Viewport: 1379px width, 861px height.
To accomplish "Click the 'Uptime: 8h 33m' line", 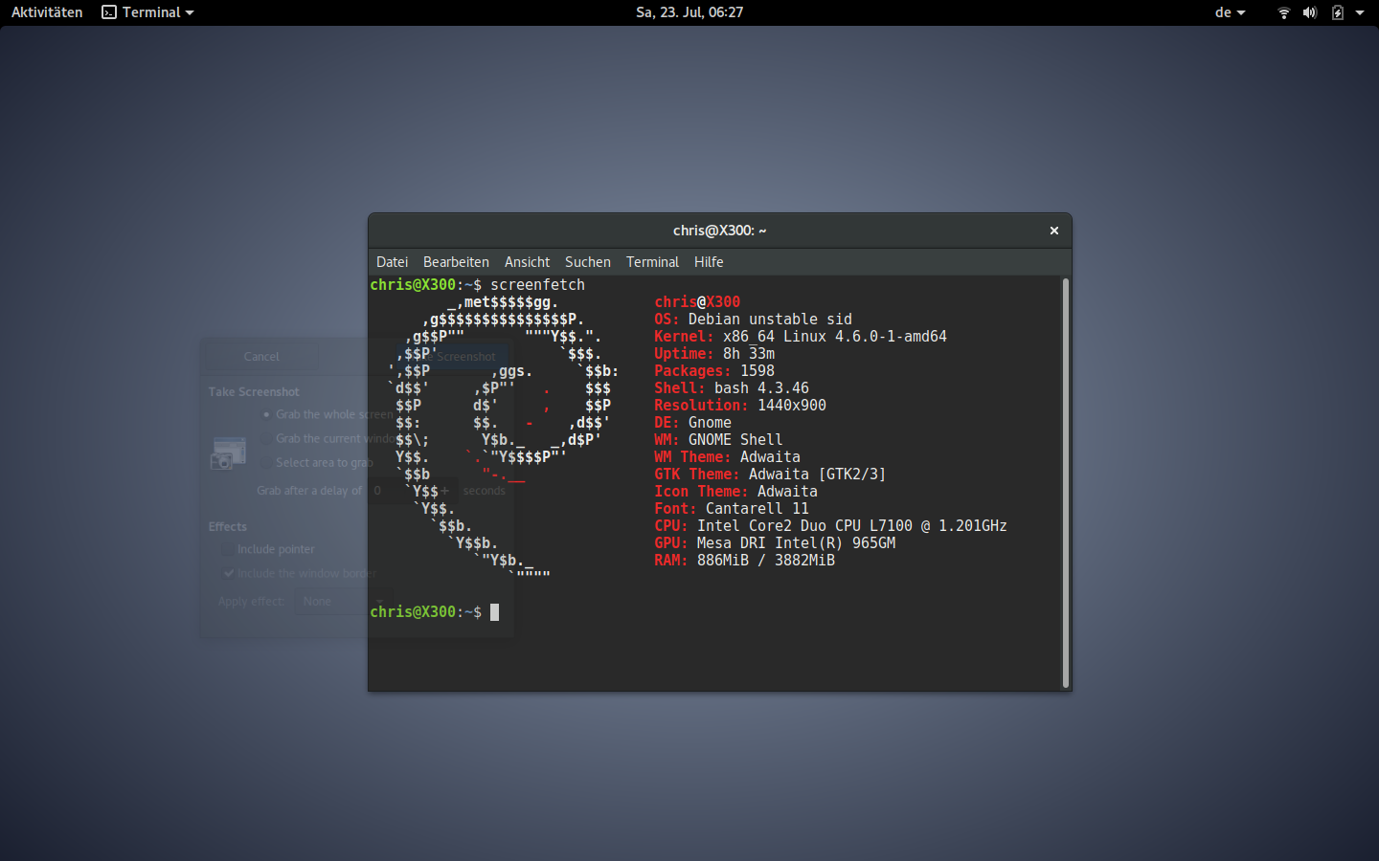I will (x=714, y=354).
